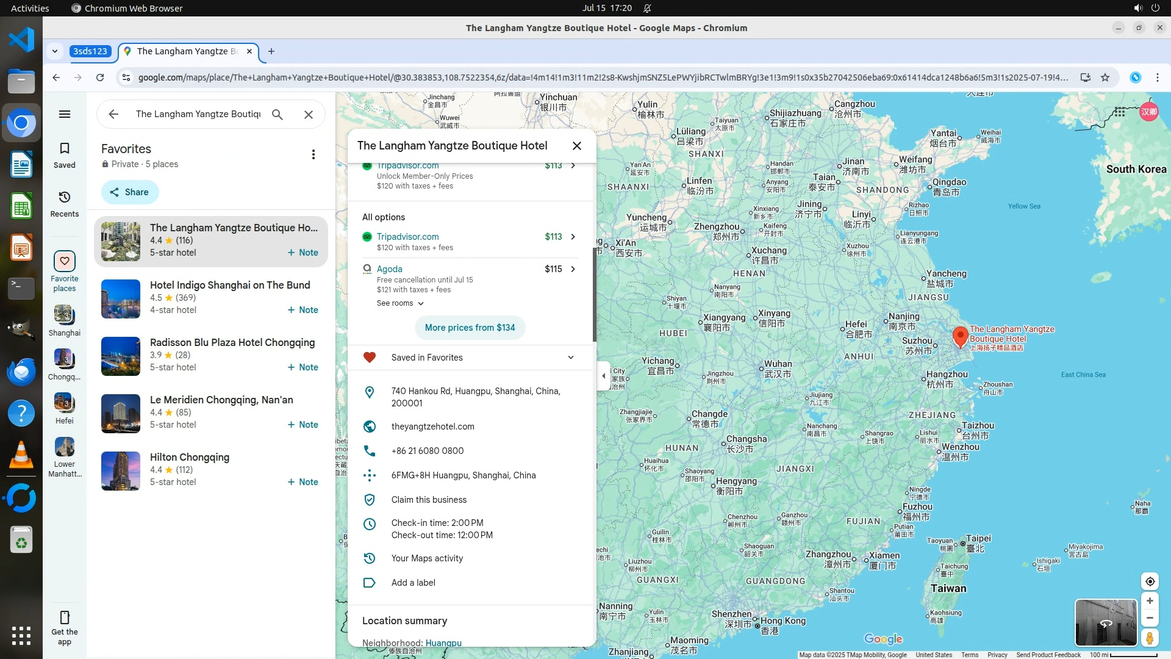Image resolution: width=1171 pixels, height=659 pixels.
Task: Open theyangtzehotel.com website link
Action: tap(432, 427)
